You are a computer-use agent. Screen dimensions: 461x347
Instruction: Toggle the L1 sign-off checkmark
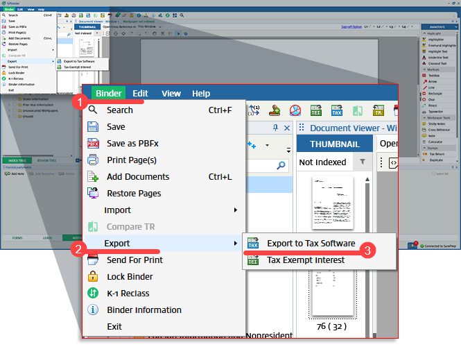click(370, 27)
